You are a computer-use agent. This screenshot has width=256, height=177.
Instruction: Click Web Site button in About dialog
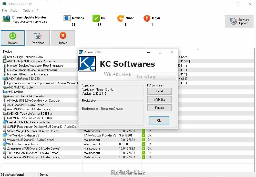click(159, 100)
